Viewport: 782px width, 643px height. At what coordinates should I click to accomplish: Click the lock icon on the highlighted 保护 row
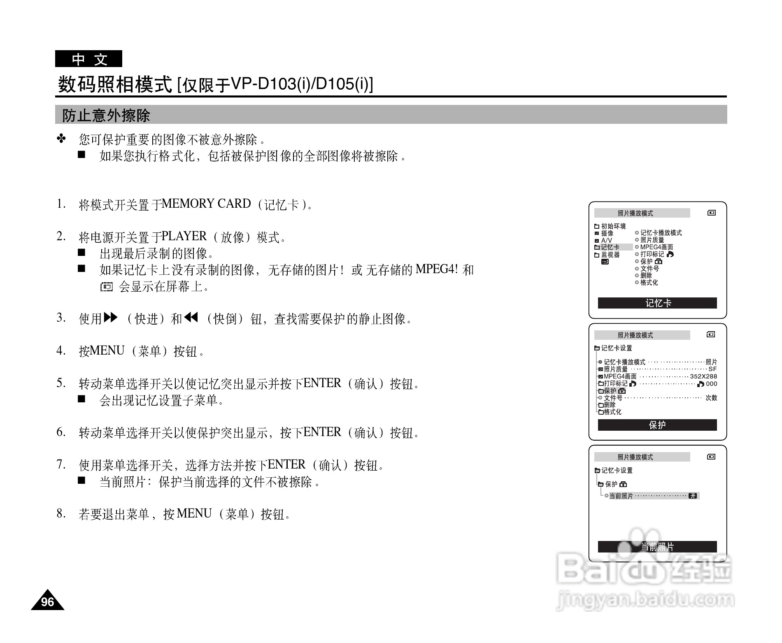point(622,391)
